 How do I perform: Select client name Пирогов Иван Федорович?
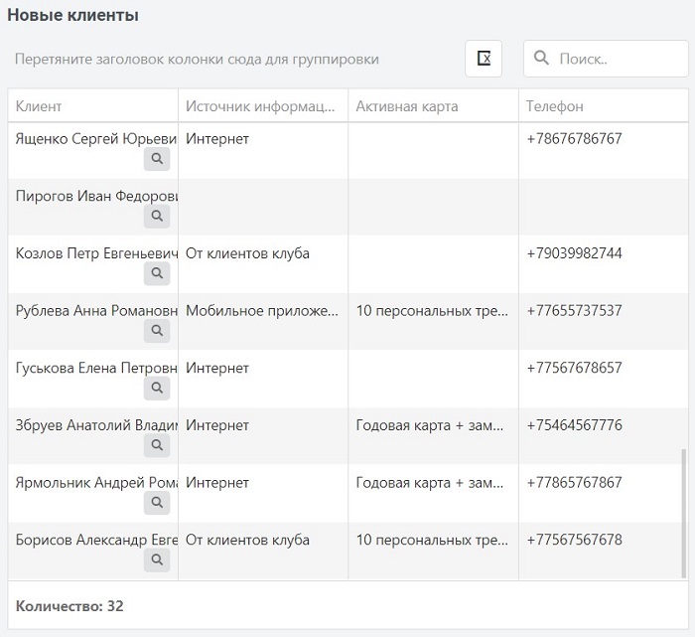[x=96, y=196]
